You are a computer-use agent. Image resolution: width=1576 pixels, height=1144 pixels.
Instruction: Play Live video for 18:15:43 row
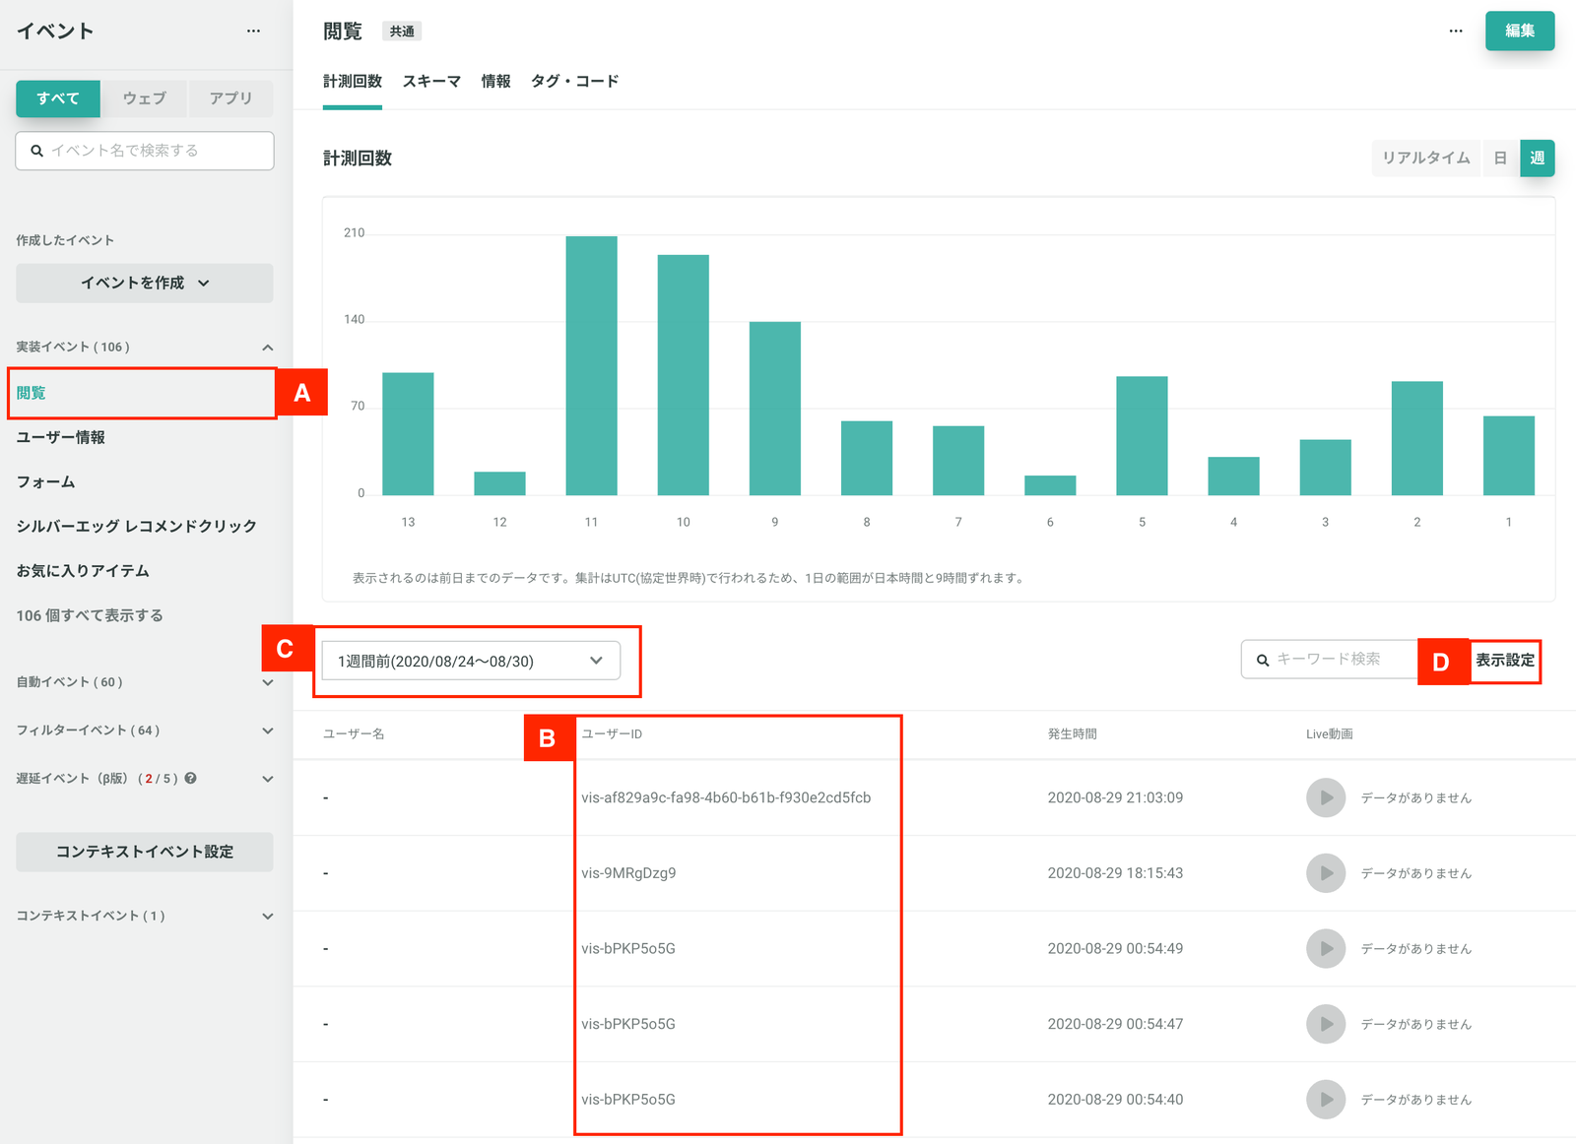click(x=1326, y=873)
